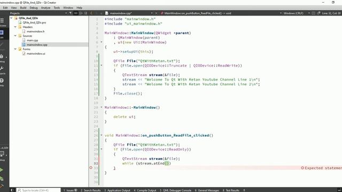Click the Type to locate search field
This screenshot has height=192, width=342.
coord(38,190)
